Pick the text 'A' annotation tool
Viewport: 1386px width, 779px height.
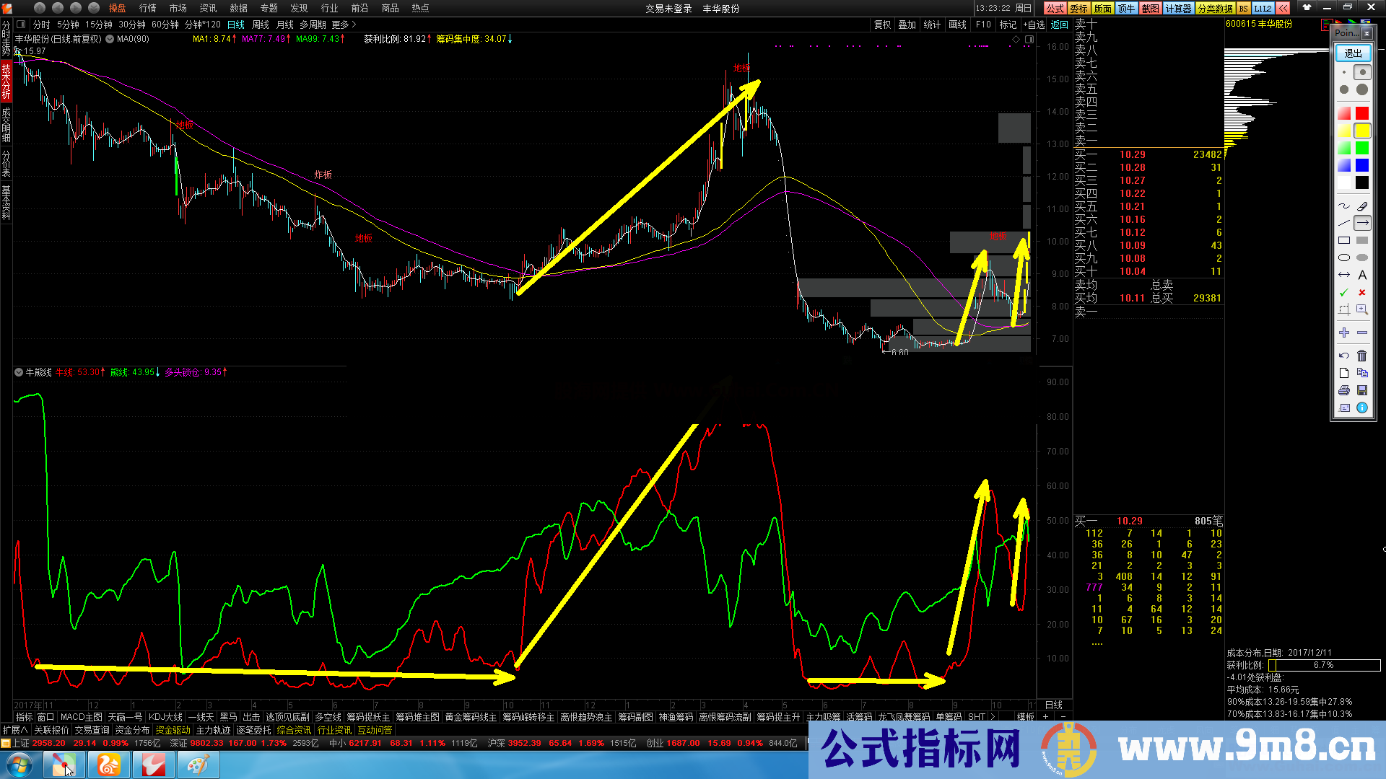pyautogui.click(x=1362, y=275)
